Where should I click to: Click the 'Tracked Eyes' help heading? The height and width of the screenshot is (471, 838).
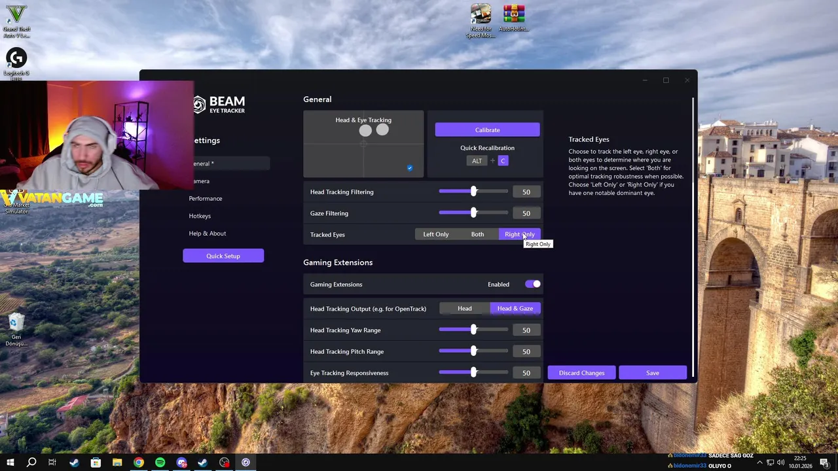pos(589,139)
